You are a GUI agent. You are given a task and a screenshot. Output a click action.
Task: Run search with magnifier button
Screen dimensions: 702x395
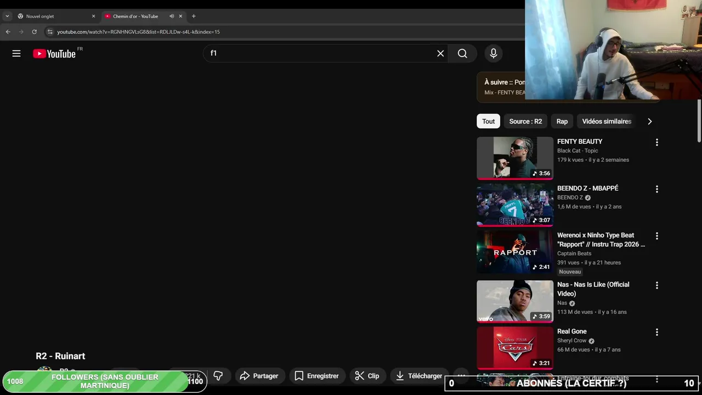tap(462, 53)
